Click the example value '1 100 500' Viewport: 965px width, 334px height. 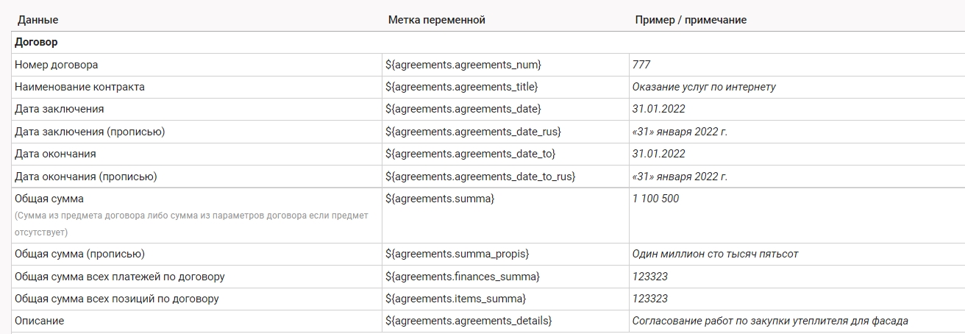click(655, 199)
